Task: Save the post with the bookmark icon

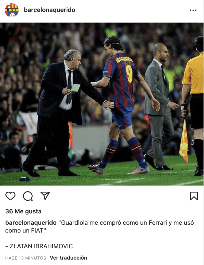Action: tap(194, 196)
